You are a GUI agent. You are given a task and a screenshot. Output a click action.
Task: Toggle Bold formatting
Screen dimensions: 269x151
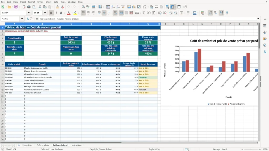click(x=51, y=13)
